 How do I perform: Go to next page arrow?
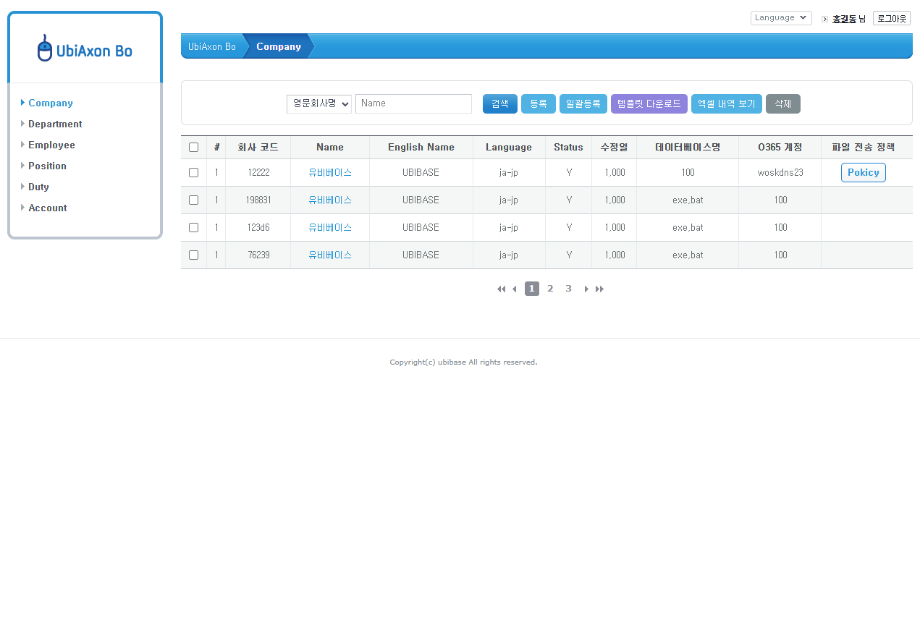[586, 289]
